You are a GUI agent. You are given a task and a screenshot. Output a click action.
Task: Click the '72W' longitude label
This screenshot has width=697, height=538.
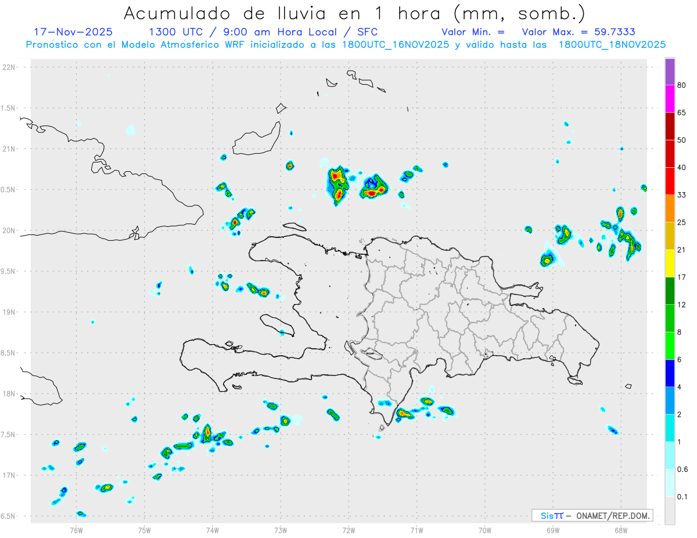click(x=348, y=530)
